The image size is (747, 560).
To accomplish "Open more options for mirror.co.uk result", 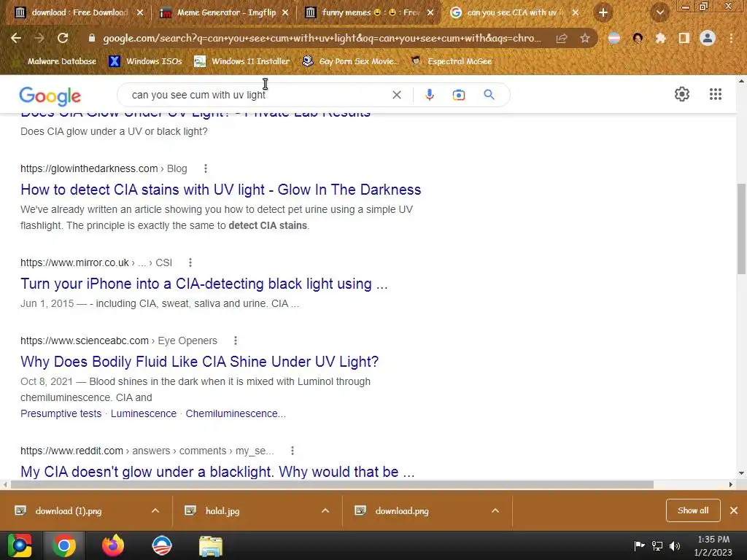I will coord(190,262).
